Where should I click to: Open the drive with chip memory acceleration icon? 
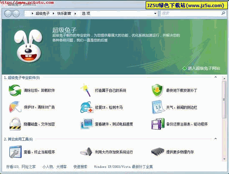(x=86, y=152)
